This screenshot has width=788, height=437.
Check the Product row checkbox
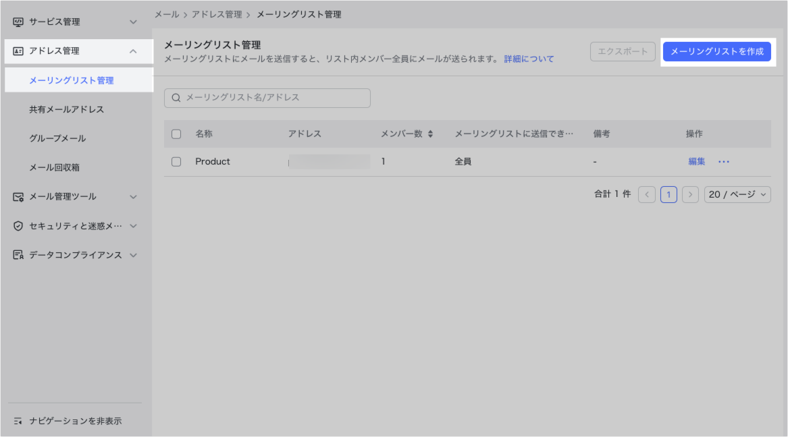176,162
